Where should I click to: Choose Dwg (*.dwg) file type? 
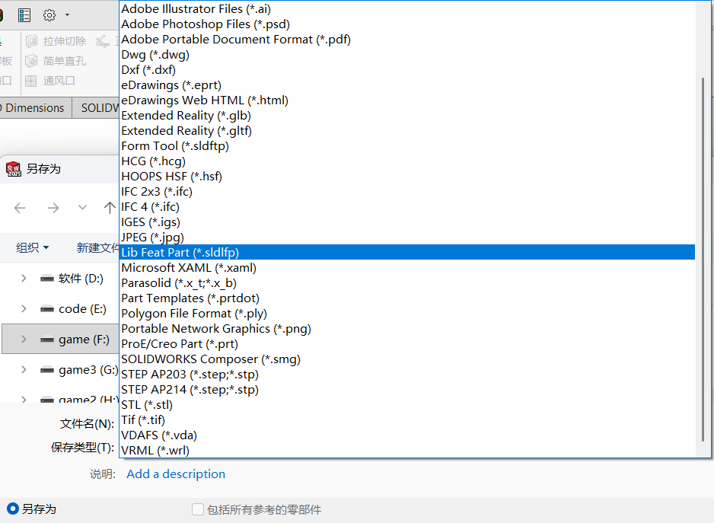406,55
